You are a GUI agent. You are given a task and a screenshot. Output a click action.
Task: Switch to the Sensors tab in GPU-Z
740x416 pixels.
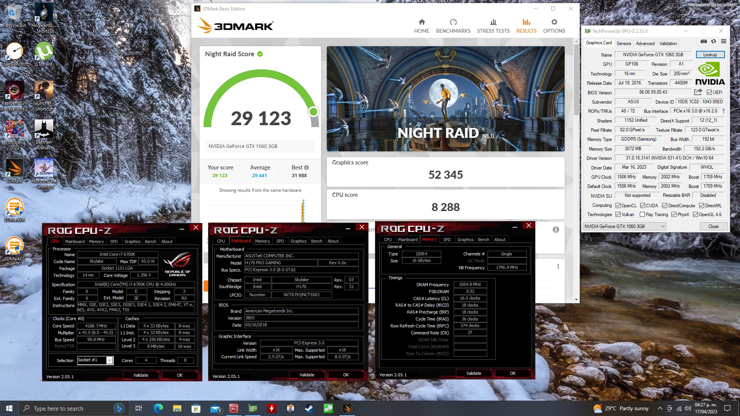coord(624,44)
